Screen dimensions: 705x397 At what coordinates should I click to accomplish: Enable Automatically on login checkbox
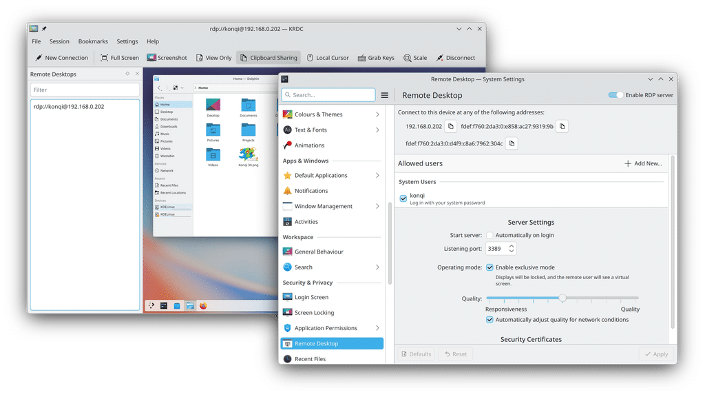click(x=490, y=236)
